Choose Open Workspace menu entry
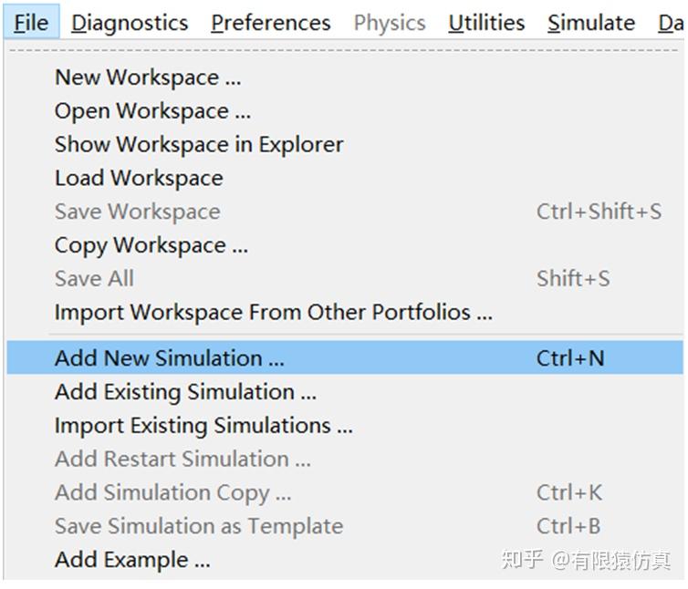The image size is (688, 589). [152, 111]
